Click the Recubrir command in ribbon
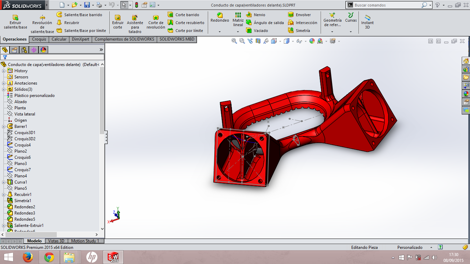Viewport: 470px width, 264px height. click(x=68, y=23)
